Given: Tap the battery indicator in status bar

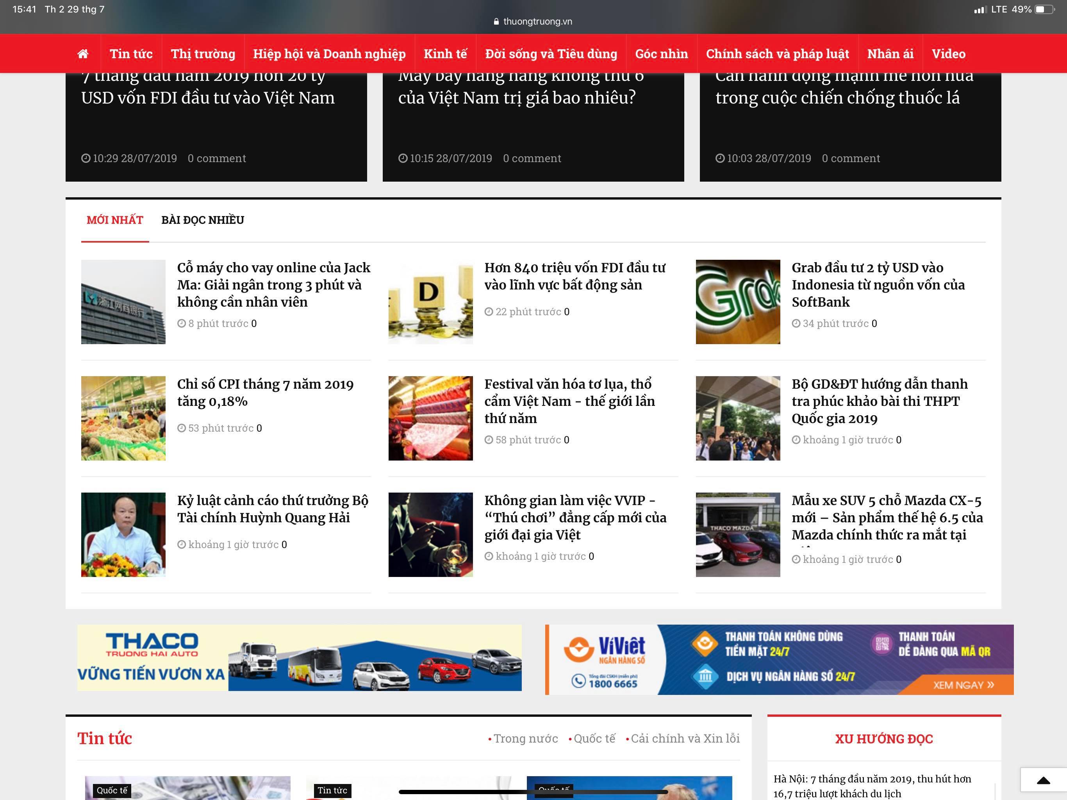Looking at the screenshot, I should [1044, 10].
